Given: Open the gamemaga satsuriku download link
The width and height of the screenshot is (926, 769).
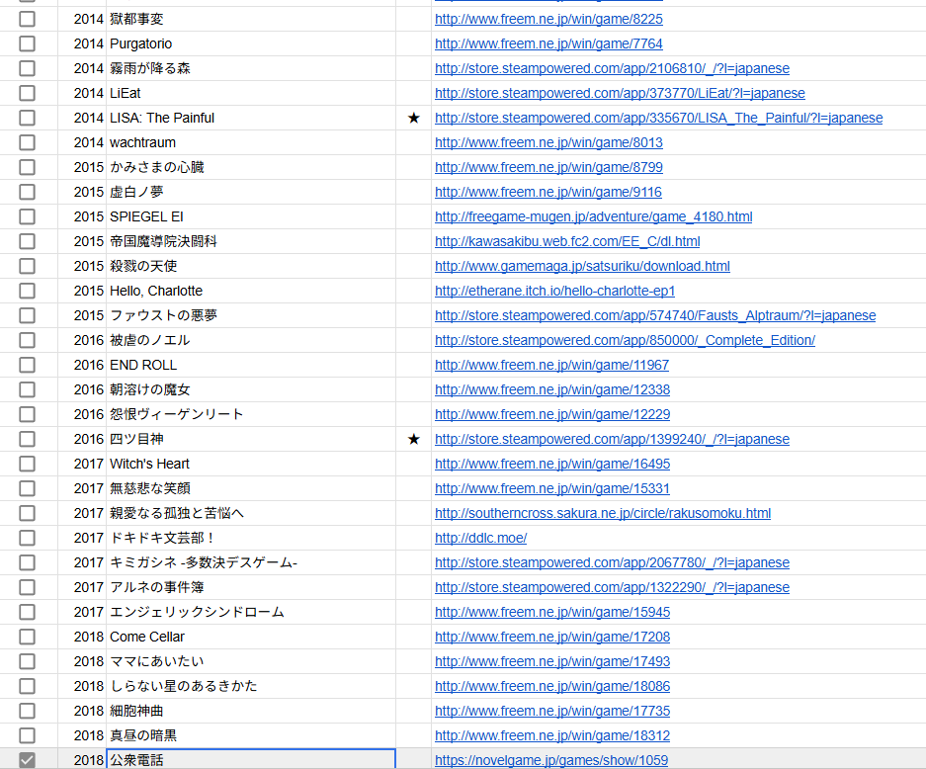Looking at the screenshot, I should (x=582, y=266).
